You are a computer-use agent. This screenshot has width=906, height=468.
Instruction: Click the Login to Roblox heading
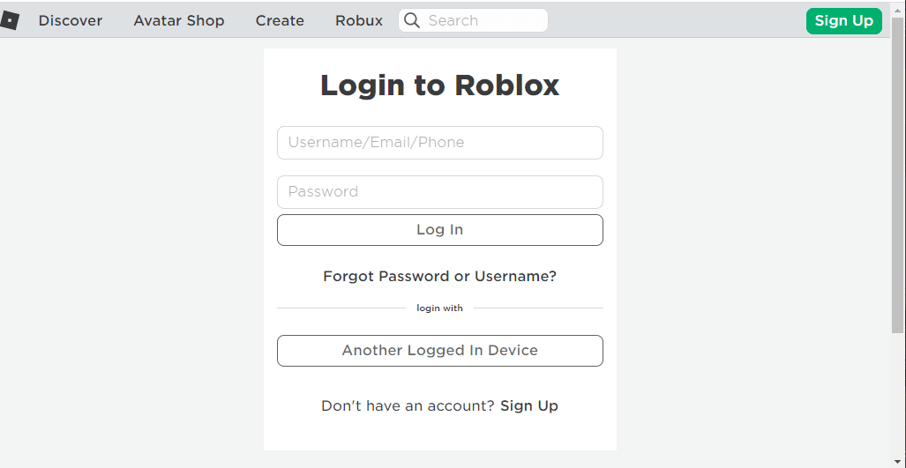(x=439, y=85)
